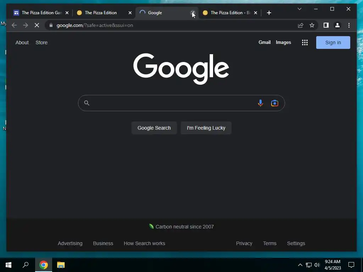Go back to the previous page
Image resolution: width=363 pixels, height=272 pixels.
[x=14, y=25]
